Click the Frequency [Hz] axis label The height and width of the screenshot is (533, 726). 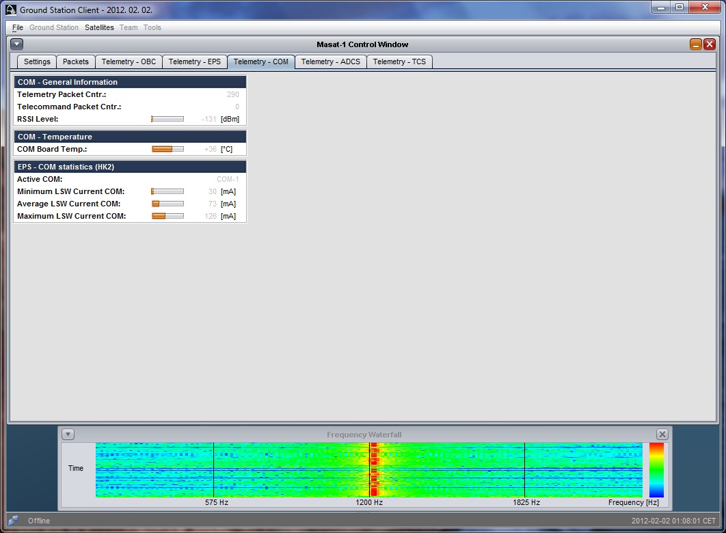tap(634, 502)
